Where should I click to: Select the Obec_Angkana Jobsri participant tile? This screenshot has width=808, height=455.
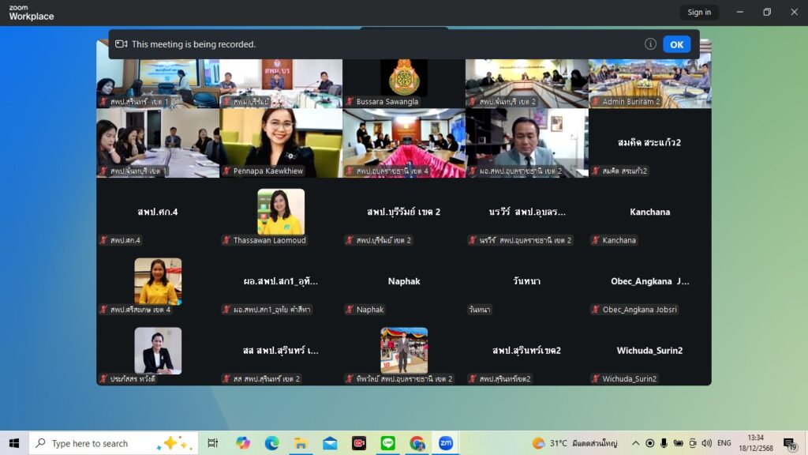[x=649, y=288]
